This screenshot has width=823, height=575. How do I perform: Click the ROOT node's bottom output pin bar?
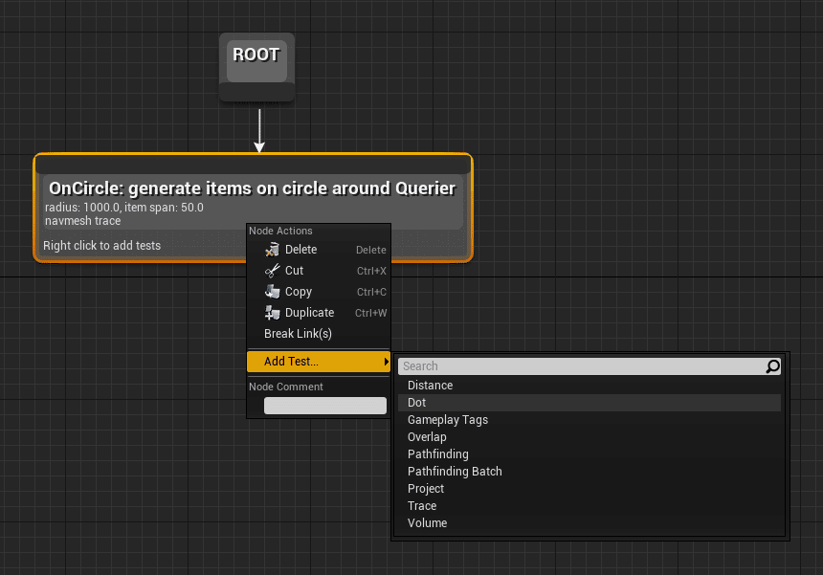(256, 92)
